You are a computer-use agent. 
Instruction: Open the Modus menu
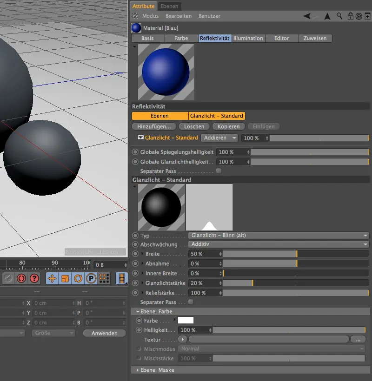pyautogui.click(x=150, y=16)
